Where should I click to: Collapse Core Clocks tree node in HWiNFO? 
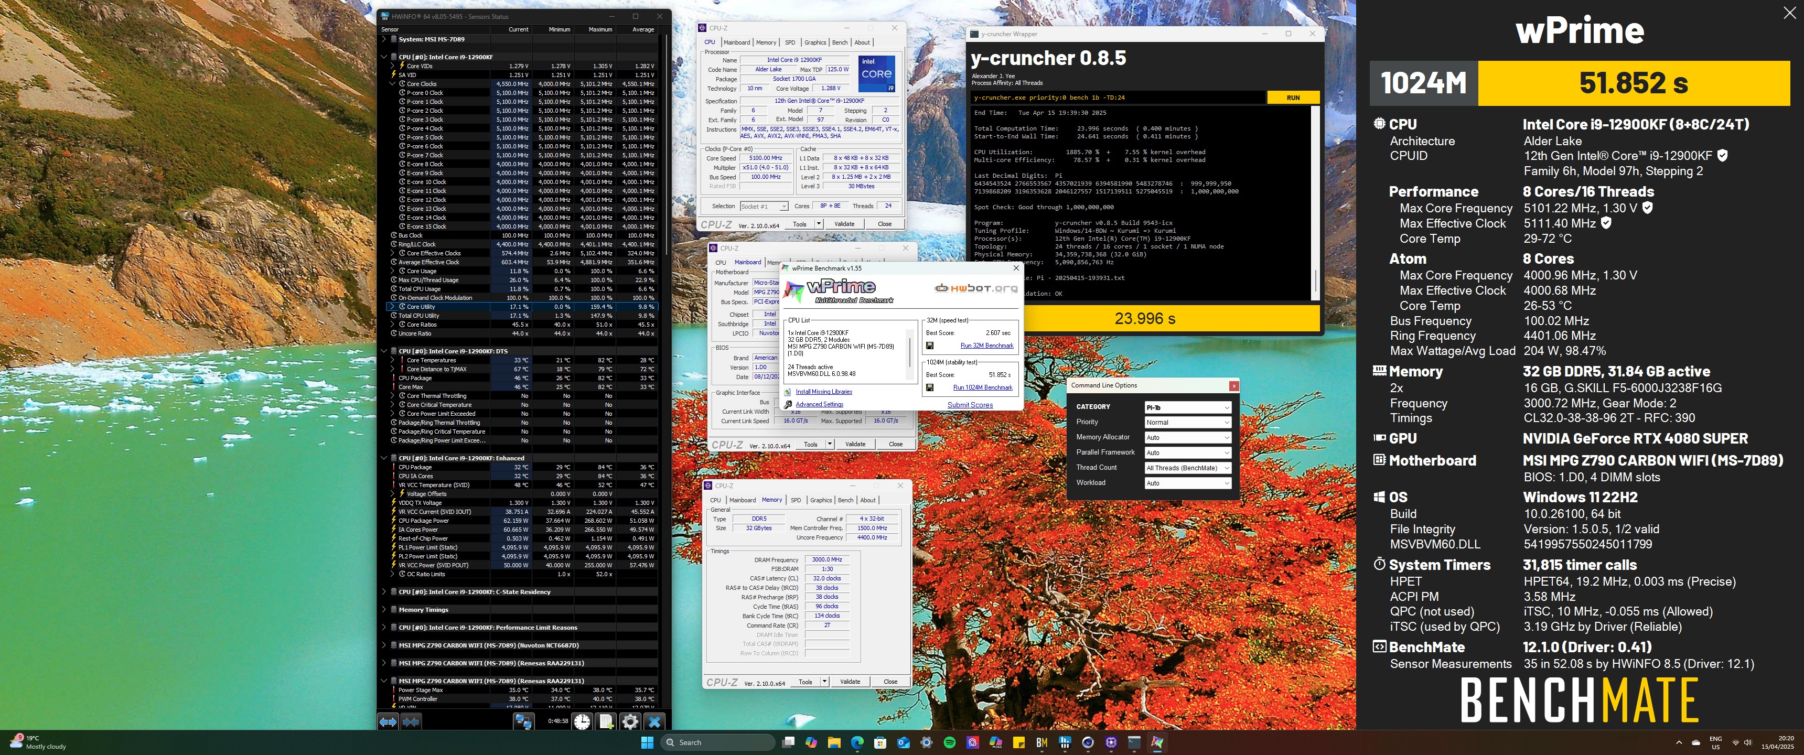(392, 83)
